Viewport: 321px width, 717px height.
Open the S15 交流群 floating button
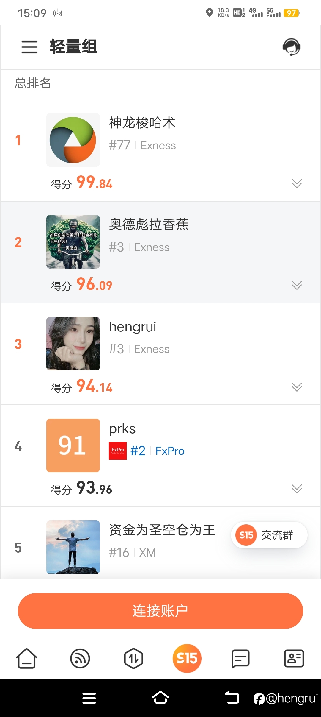269,535
